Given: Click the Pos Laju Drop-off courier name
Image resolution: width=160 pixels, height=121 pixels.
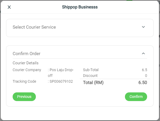Looking at the screenshot, I should click(61, 73).
